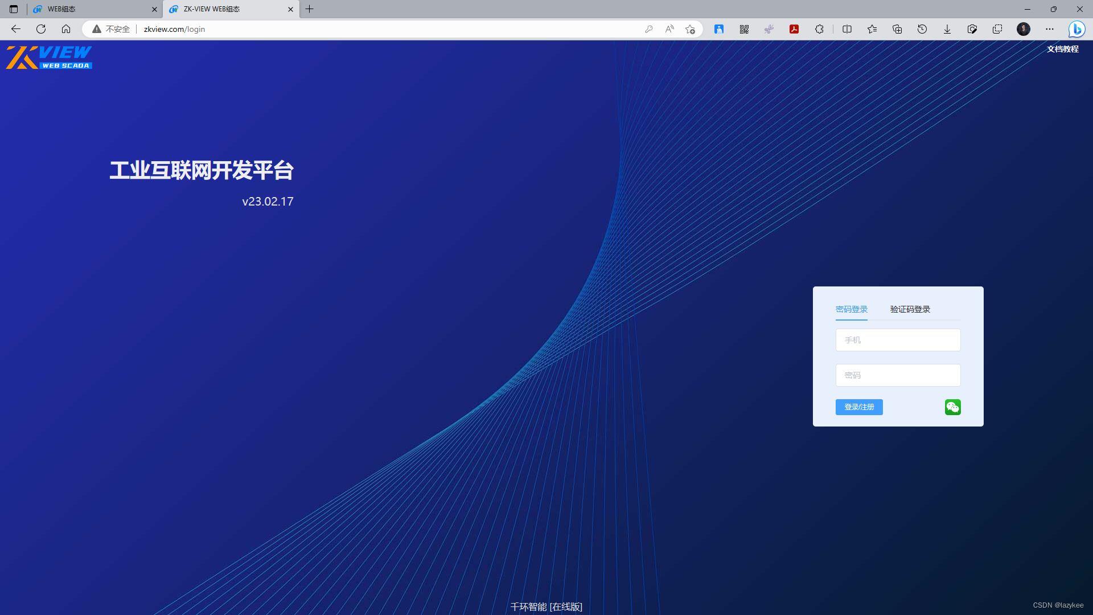Enable split screen view icon
This screenshot has height=615, width=1093.
tap(847, 29)
